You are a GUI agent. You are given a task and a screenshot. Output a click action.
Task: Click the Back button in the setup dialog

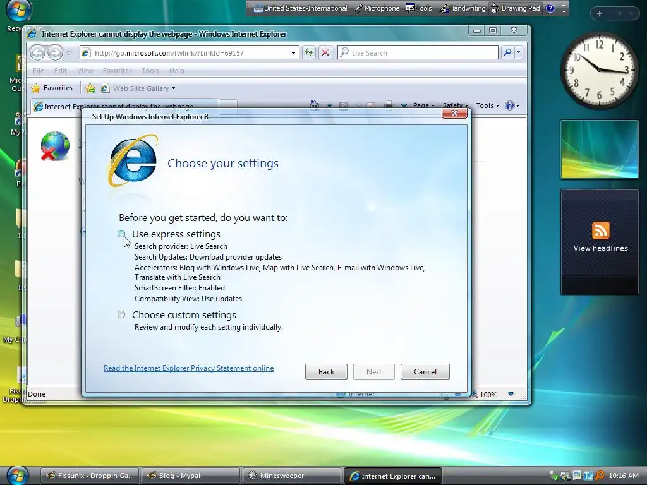[326, 371]
